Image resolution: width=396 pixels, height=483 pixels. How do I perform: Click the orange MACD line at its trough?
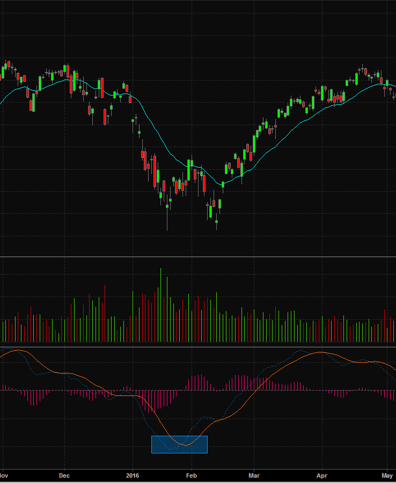pos(186,445)
